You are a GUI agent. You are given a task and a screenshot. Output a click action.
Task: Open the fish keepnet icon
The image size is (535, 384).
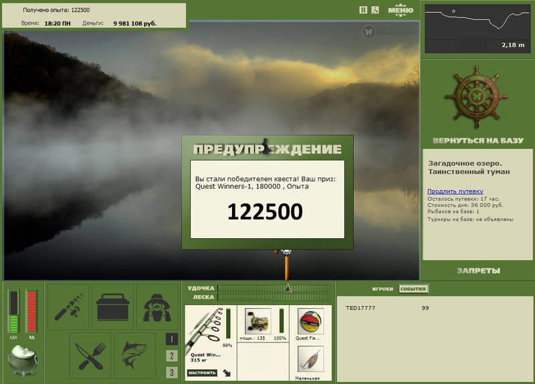pos(135,356)
